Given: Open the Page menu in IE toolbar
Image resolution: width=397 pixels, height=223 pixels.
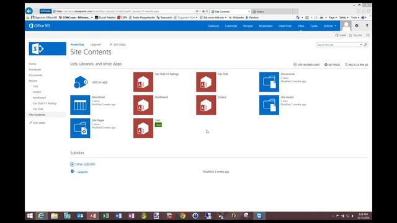Looking at the screenshot, I should tap(332, 17).
